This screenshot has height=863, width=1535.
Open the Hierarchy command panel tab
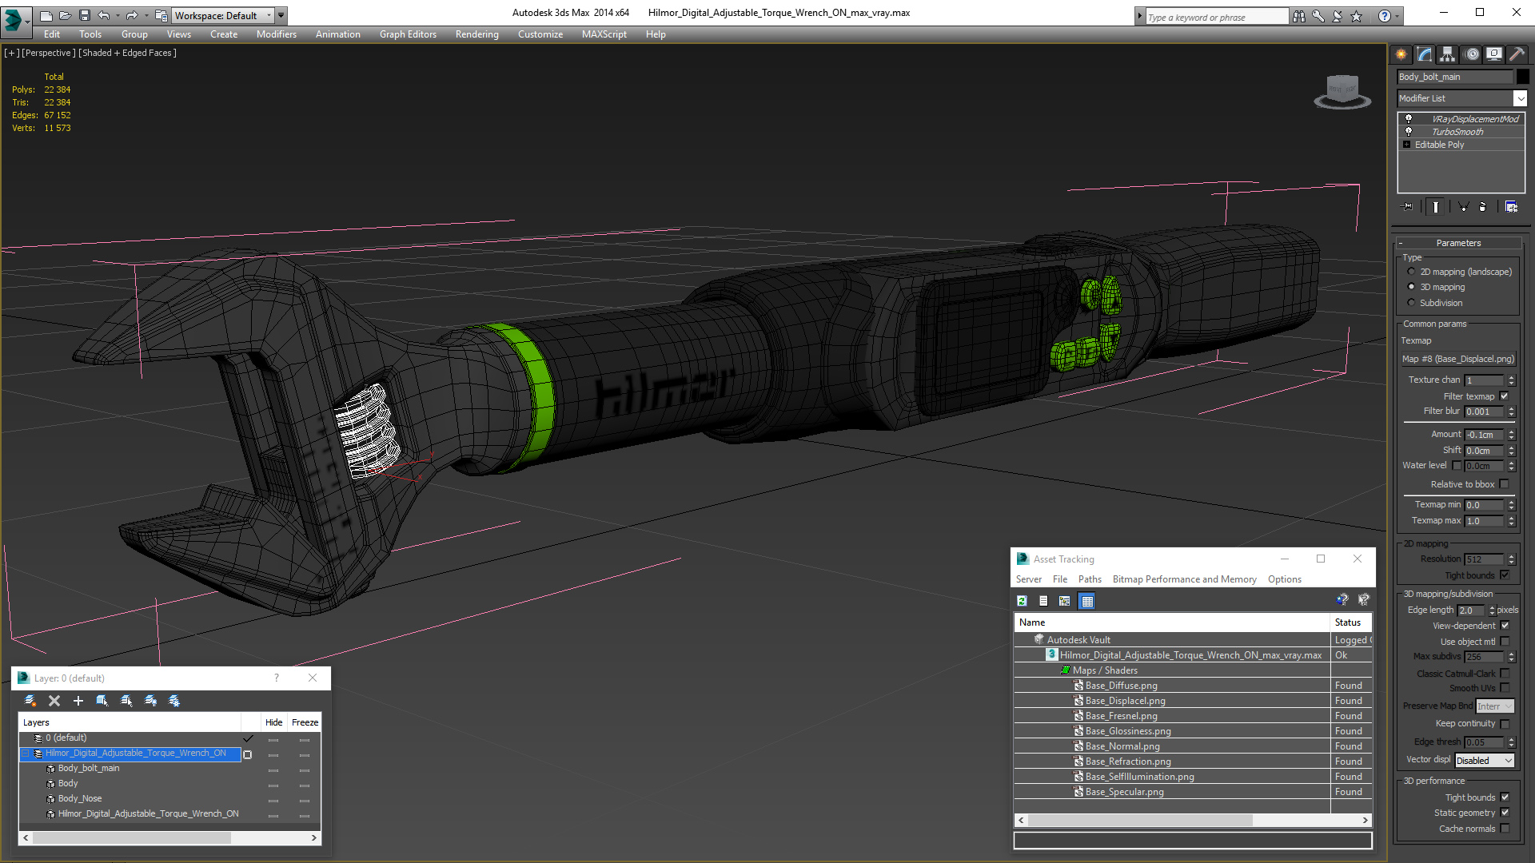point(1448,54)
